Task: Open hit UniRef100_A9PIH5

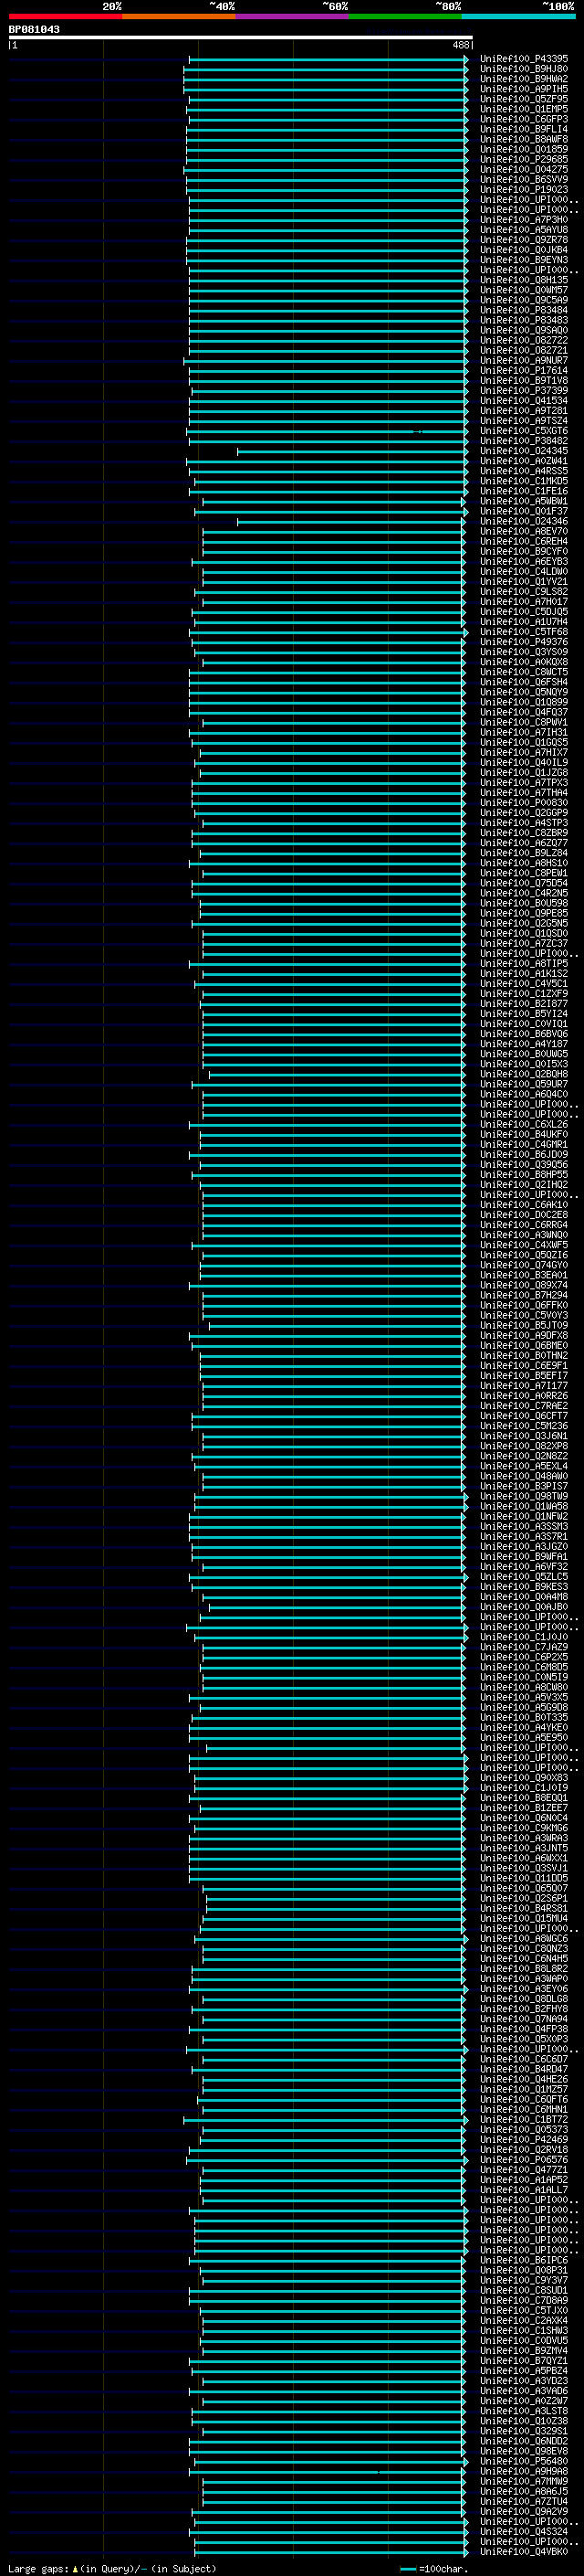Action: [x=524, y=89]
